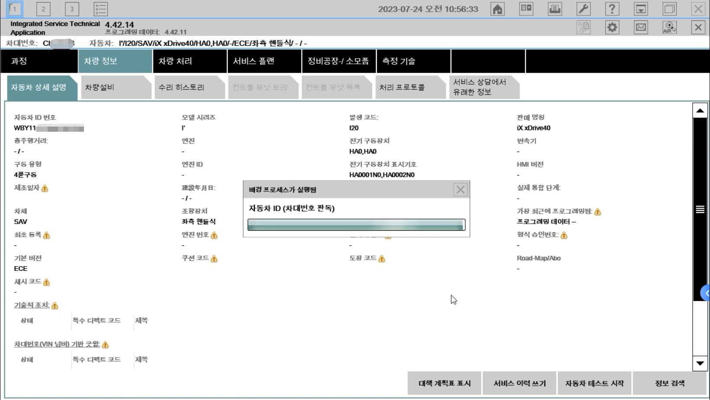Screen dimensions: 710x400
Task: Expand the blue side panel arrow
Action: (706, 293)
